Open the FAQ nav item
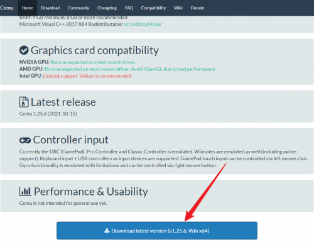314x247 pixels. tap(129, 8)
